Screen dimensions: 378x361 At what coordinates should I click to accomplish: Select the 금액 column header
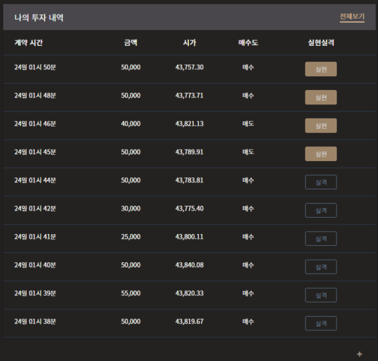point(130,43)
